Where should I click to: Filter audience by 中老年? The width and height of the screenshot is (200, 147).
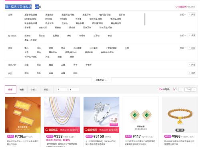coord(88,65)
